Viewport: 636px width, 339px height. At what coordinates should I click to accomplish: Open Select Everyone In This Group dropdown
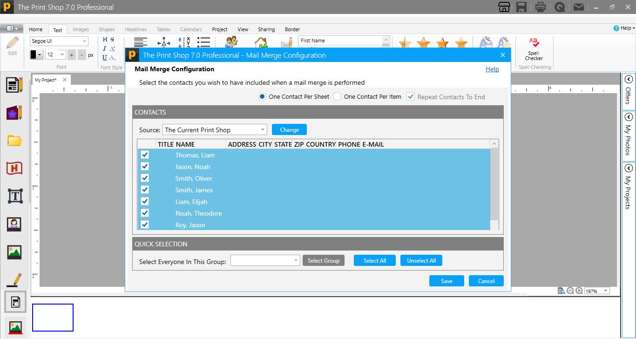pyautogui.click(x=265, y=260)
